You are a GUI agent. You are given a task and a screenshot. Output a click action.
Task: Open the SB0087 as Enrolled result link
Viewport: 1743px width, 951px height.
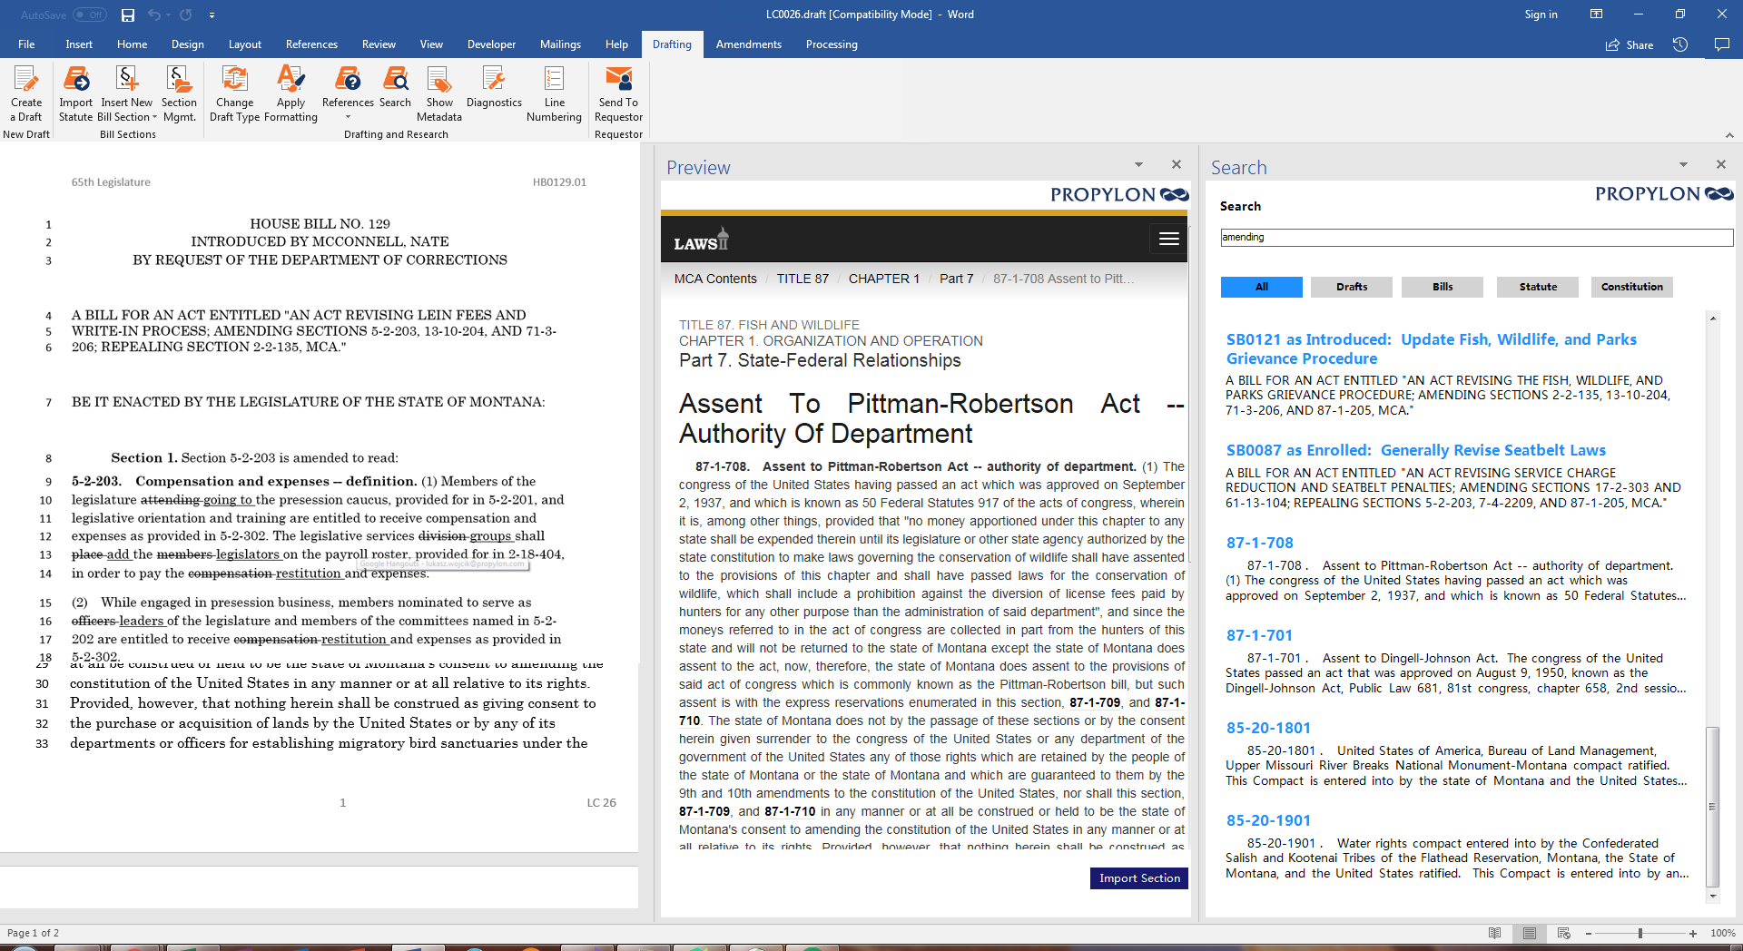pyautogui.click(x=1415, y=450)
